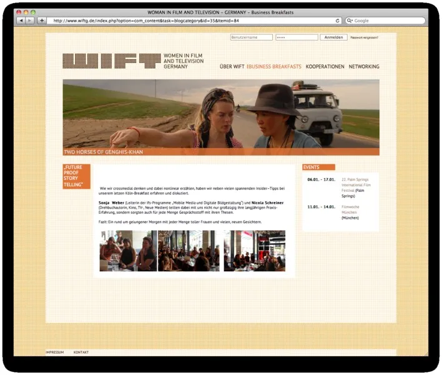
Task: Select the 11.01. - 14.01. event date
Action: tap(322, 207)
